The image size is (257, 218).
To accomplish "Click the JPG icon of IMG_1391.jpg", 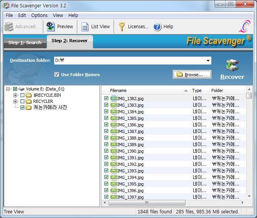I will [x=113, y=157].
